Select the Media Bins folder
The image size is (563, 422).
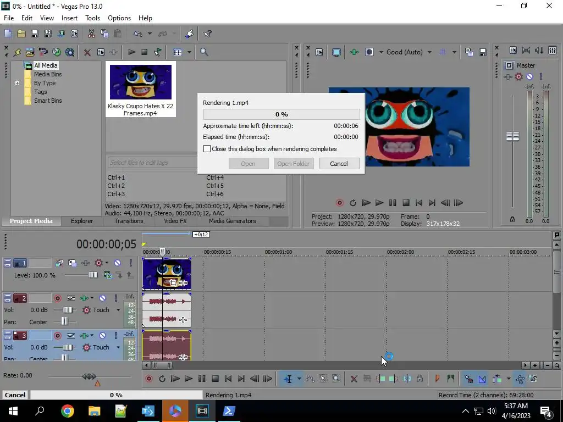click(x=48, y=74)
